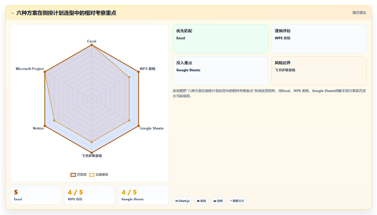Screen dimensions: 377x215
Task: Open the 进度 tag
Action: (218, 201)
